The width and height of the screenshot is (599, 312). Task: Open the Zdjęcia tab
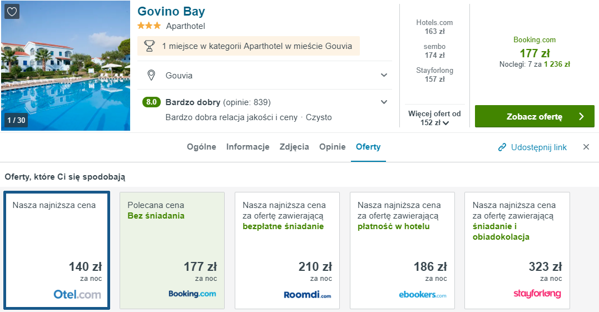tap(294, 147)
